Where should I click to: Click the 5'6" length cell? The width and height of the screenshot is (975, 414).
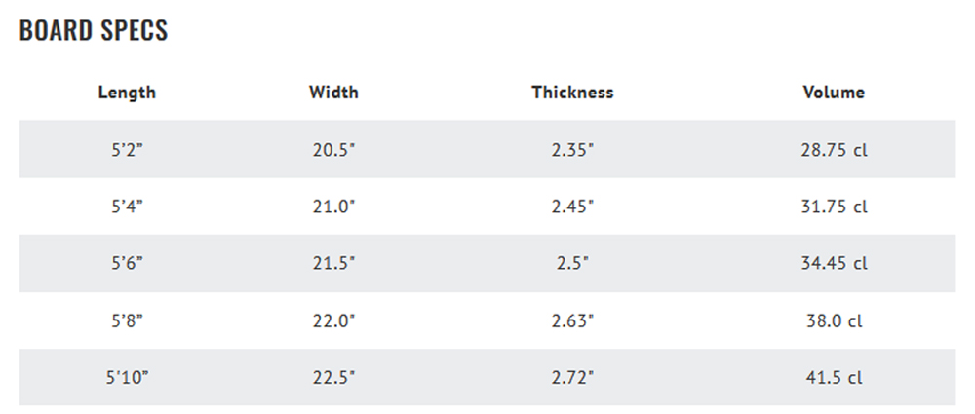(127, 264)
